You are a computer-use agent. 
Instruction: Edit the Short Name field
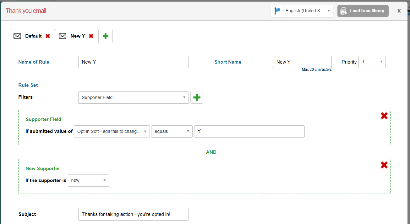[302, 62]
